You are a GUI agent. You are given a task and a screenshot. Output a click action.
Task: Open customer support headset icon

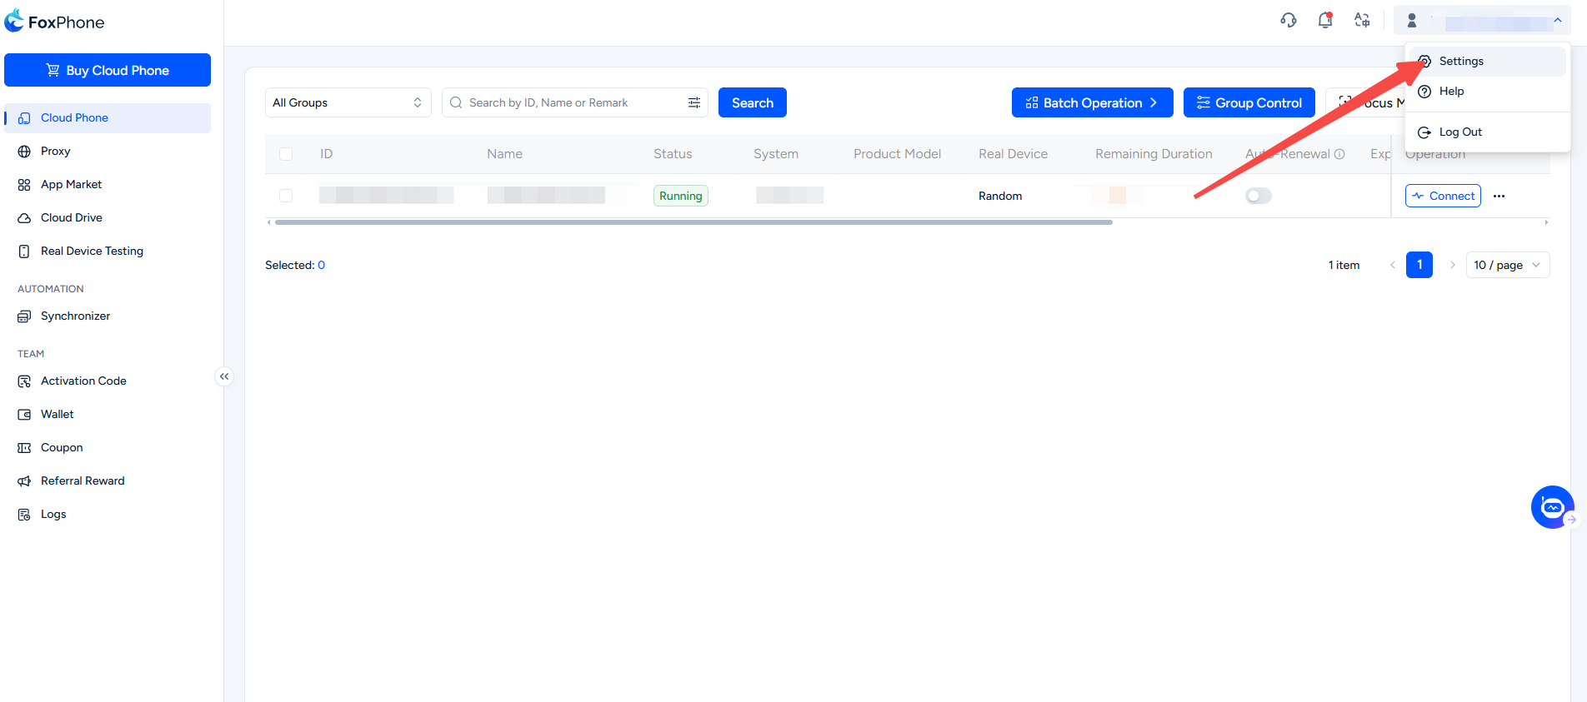pos(1289,20)
